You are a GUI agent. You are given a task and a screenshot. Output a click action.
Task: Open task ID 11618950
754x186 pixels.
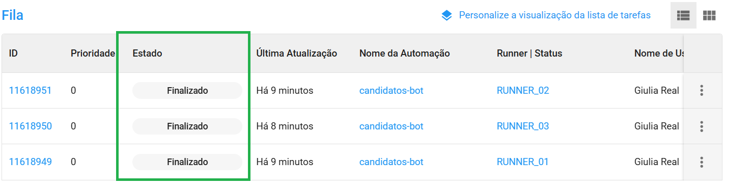tap(31, 126)
